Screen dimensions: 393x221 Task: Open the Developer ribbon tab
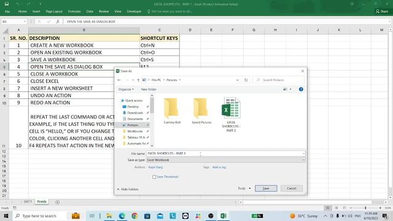pos(134,12)
